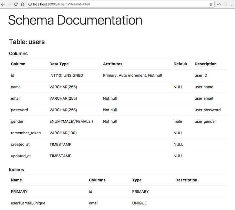
Task: Click the PRIMARY index name cell
Action: [19, 192]
